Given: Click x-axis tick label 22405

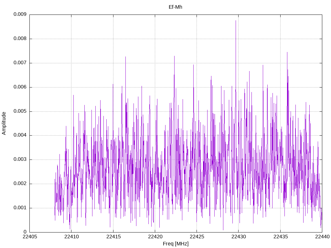Looking at the screenshot, I should (30, 237).
